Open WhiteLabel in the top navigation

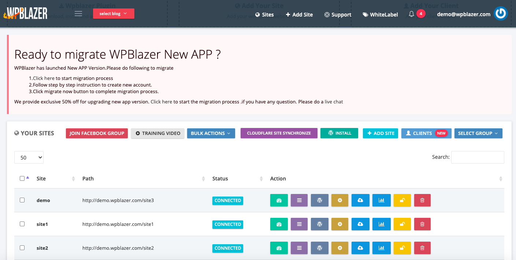(380, 15)
